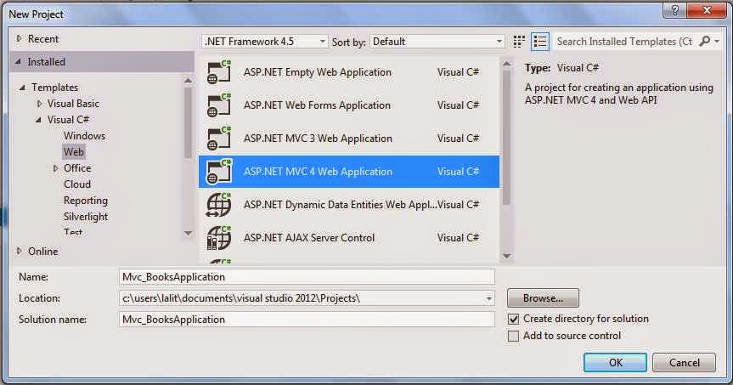Expand the Office tree node
Viewport: 733px width, 385px height.
[55, 168]
